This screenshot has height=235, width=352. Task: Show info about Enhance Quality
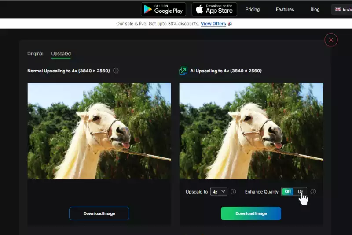click(x=313, y=191)
